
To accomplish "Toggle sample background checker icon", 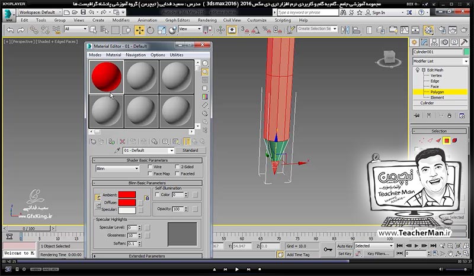I will 205,80.
